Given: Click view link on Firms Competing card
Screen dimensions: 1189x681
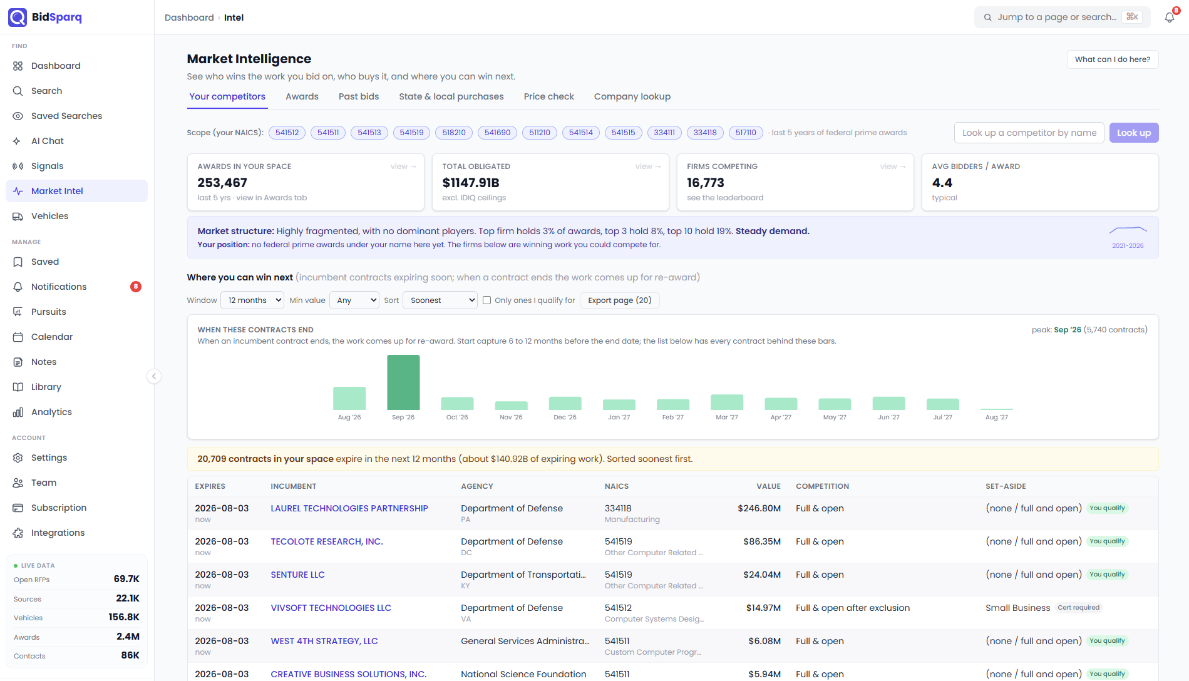Looking at the screenshot, I should [x=893, y=166].
